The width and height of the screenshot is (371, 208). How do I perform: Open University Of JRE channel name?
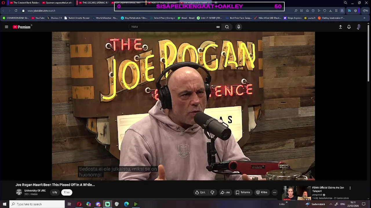(35, 191)
